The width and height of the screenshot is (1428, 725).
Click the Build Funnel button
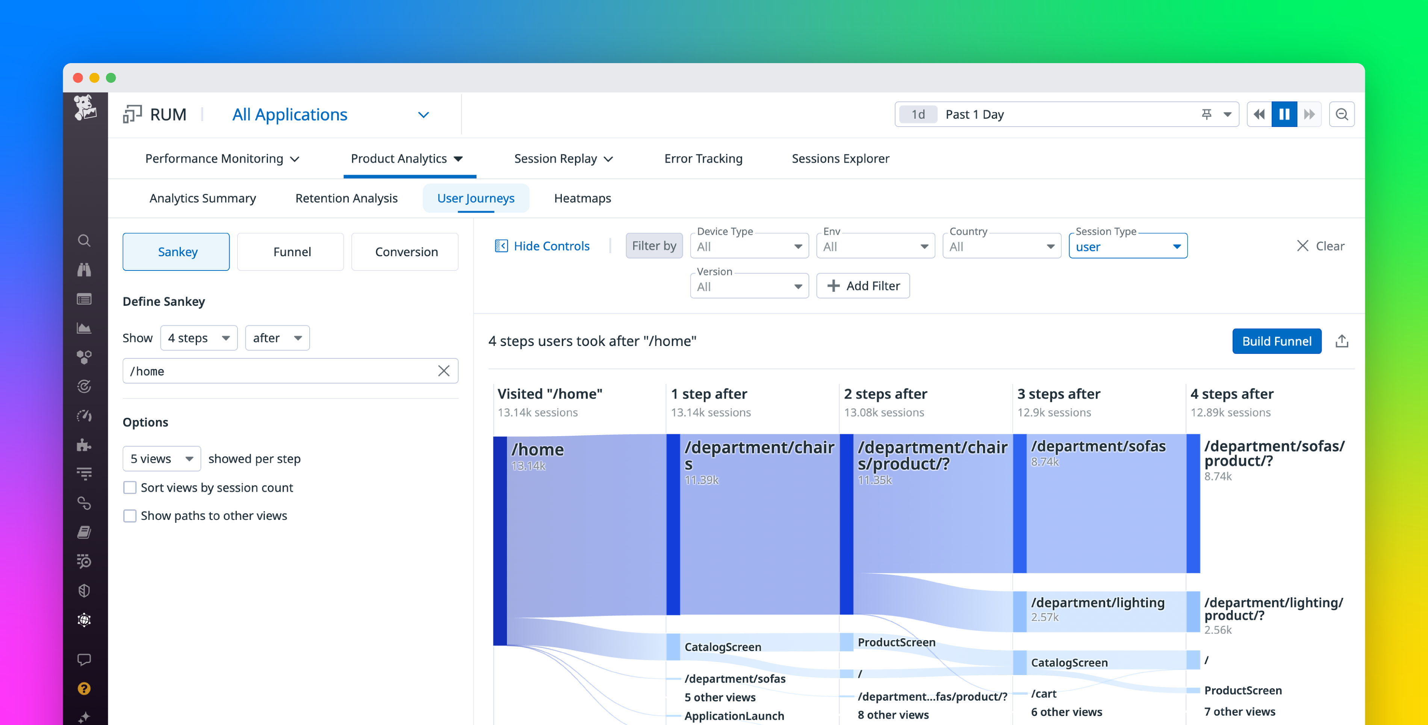tap(1277, 341)
